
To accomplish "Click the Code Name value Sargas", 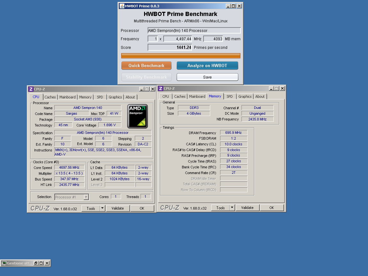I will click(x=71, y=114).
